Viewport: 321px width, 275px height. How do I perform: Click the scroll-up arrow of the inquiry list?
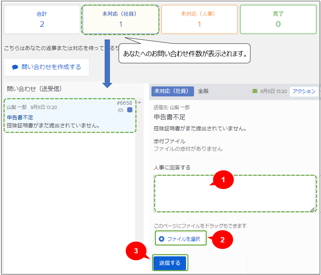tap(139, 102)
